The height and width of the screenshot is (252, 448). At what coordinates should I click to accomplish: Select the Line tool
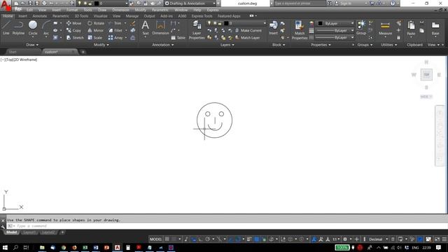pyautogui.click(x=6, y=28)
